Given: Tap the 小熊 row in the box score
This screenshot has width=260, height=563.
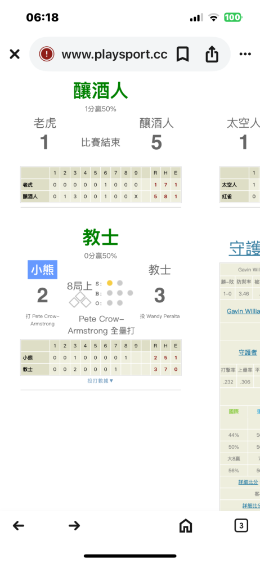Looking at the screenshot, I should [101, 358].
